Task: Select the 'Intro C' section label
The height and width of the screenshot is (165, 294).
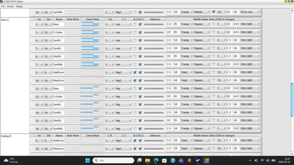Action: coord(5,20)
